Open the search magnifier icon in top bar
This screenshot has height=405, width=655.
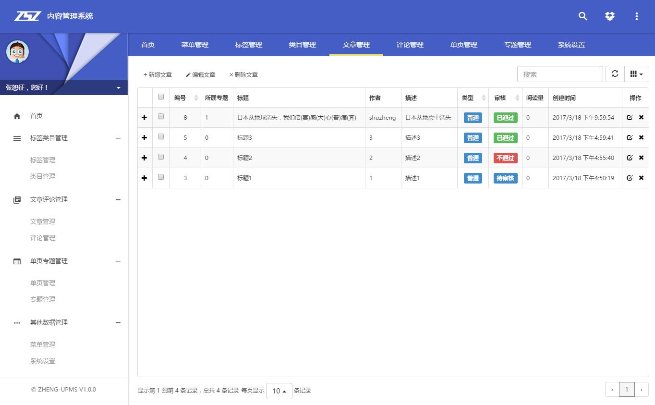[582, 16]
